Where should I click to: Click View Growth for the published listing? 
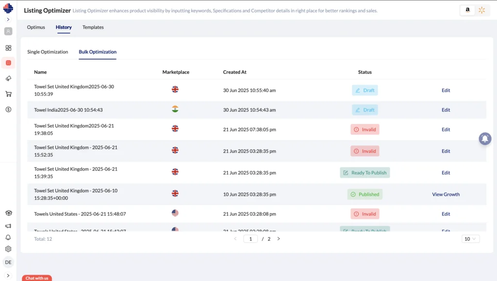(x=446, y=194)
